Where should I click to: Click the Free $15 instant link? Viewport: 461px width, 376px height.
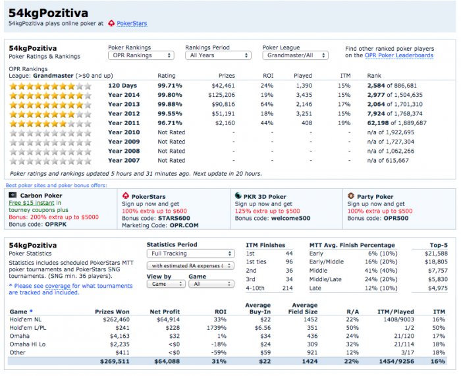click(x=32, y=203)
